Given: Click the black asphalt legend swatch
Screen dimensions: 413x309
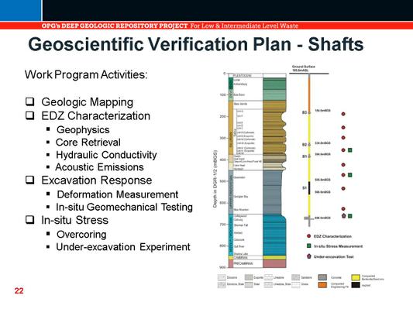Looking at the screenshot, I should point(356,285).
